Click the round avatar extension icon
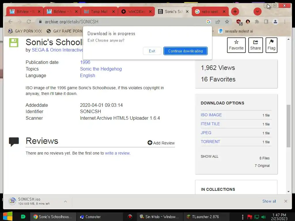This screenshot has width=295, height=221. (x=248, y=22)
